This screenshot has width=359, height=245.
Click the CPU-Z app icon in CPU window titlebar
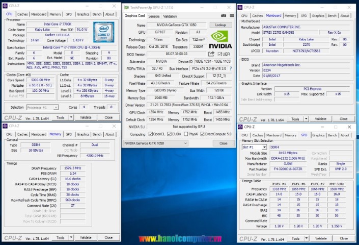point(5,6)
